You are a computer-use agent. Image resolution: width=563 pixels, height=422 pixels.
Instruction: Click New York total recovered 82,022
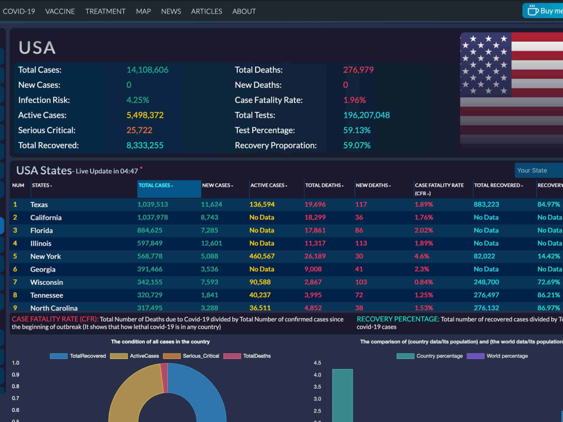[484, 256]
